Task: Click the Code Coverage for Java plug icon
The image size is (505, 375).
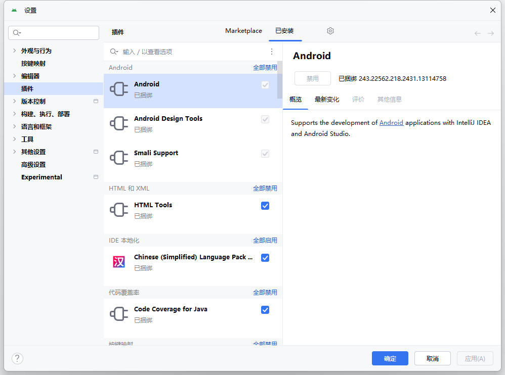Action: (119, 314)
